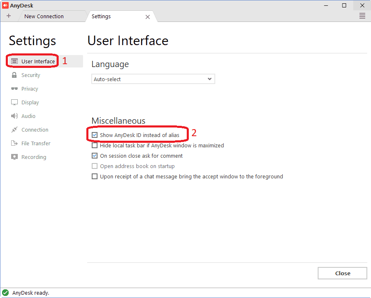
Task: Click the Language section heading
Action: pos(110,64)
